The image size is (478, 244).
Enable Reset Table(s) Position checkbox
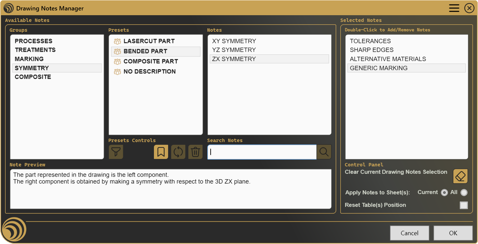464,205
